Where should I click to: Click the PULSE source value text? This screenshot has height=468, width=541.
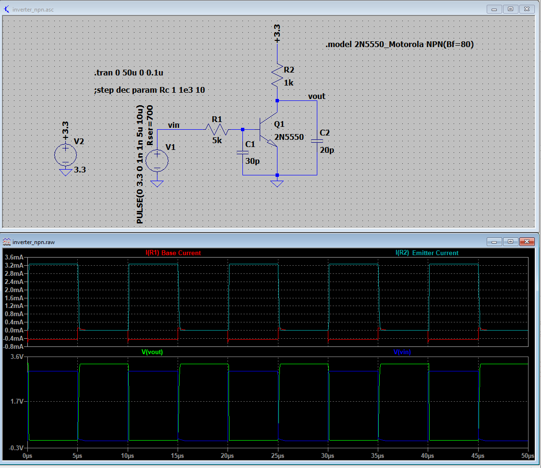(140, 164)
